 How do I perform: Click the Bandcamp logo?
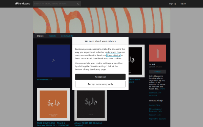pyautogui.click(x=23, y=4)
